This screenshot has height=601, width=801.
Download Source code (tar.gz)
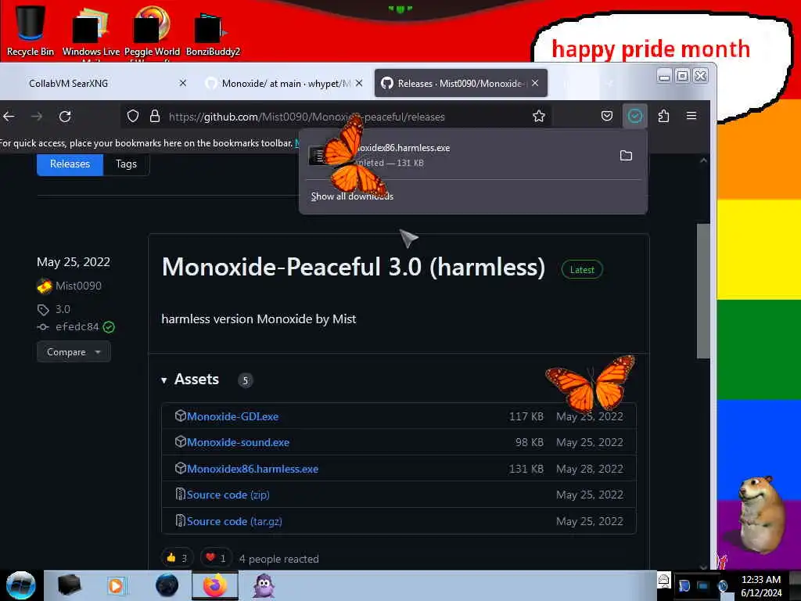235,522
